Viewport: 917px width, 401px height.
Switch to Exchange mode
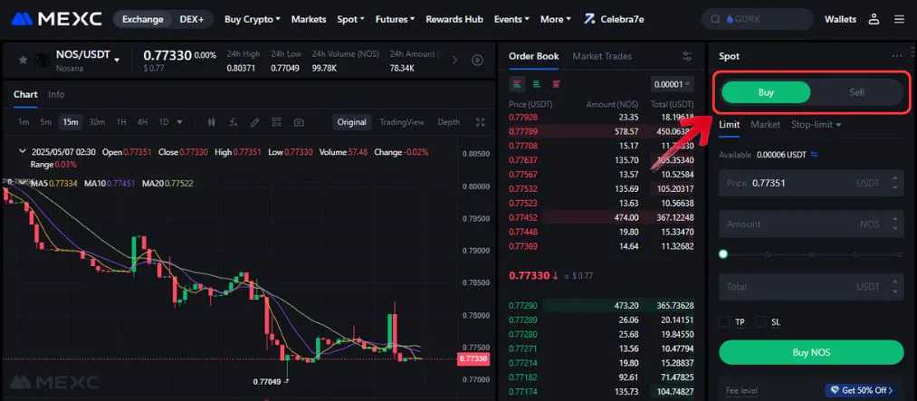tap(141, 19)
